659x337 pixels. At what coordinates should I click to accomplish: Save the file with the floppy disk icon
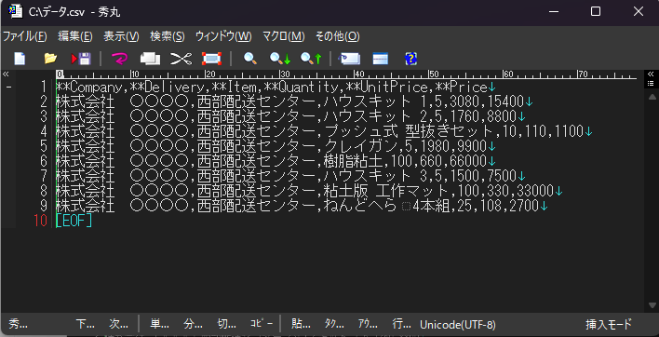(82, 59)
